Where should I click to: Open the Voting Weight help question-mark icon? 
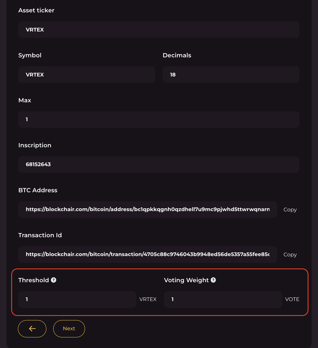[x=213, y=280]
